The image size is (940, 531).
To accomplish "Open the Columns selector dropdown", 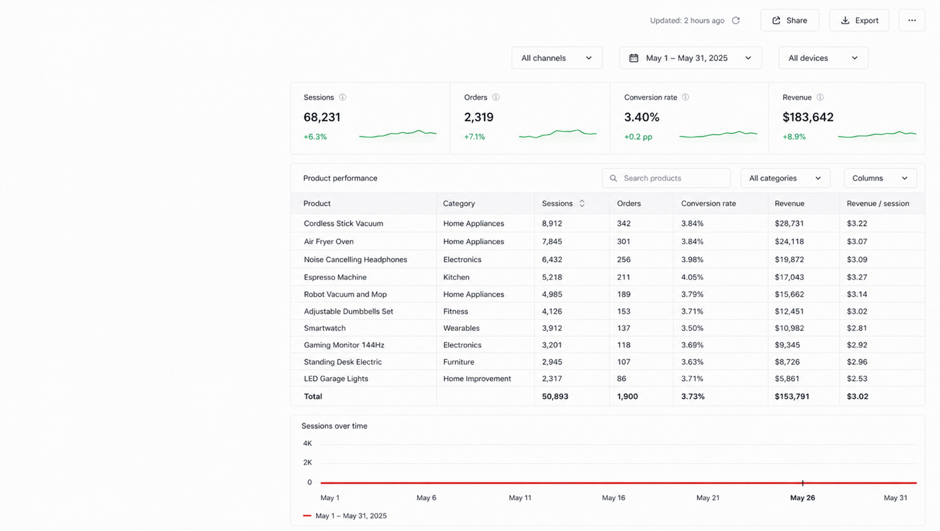I will (880, 178).
